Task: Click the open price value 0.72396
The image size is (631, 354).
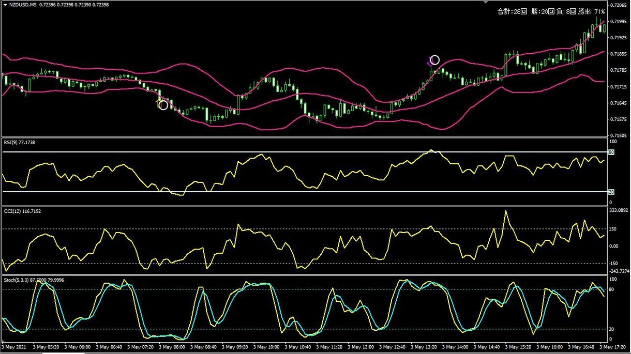Action: [48, 5]
